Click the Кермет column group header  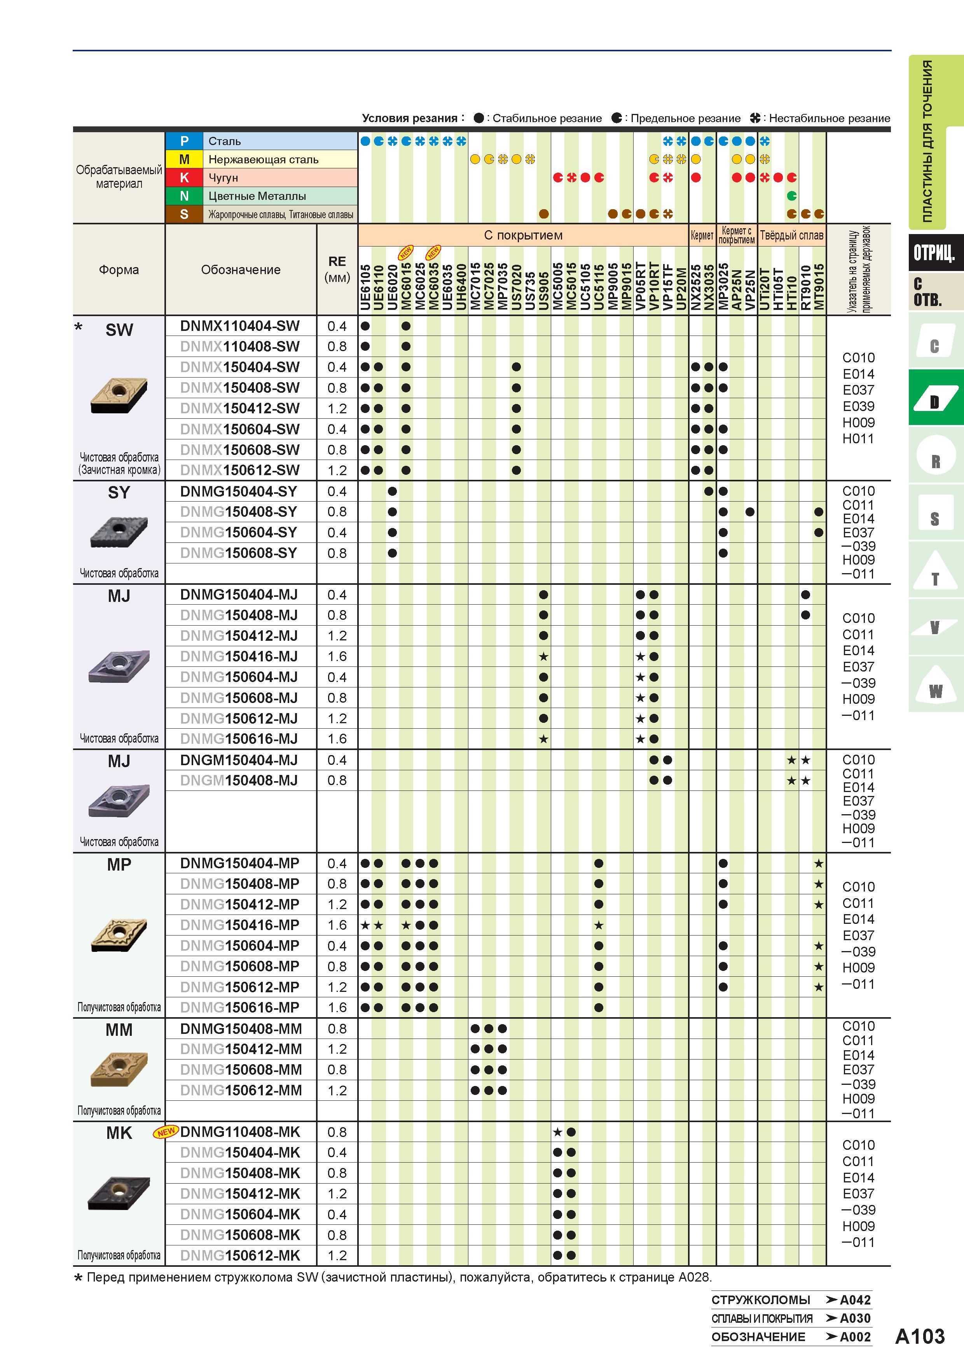(x=702, y=235)
